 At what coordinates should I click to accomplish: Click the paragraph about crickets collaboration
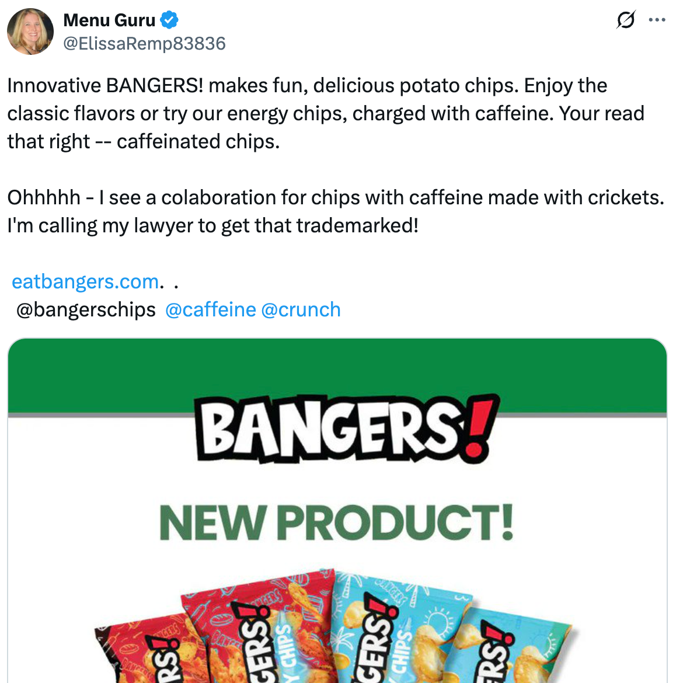pos(336,211)
